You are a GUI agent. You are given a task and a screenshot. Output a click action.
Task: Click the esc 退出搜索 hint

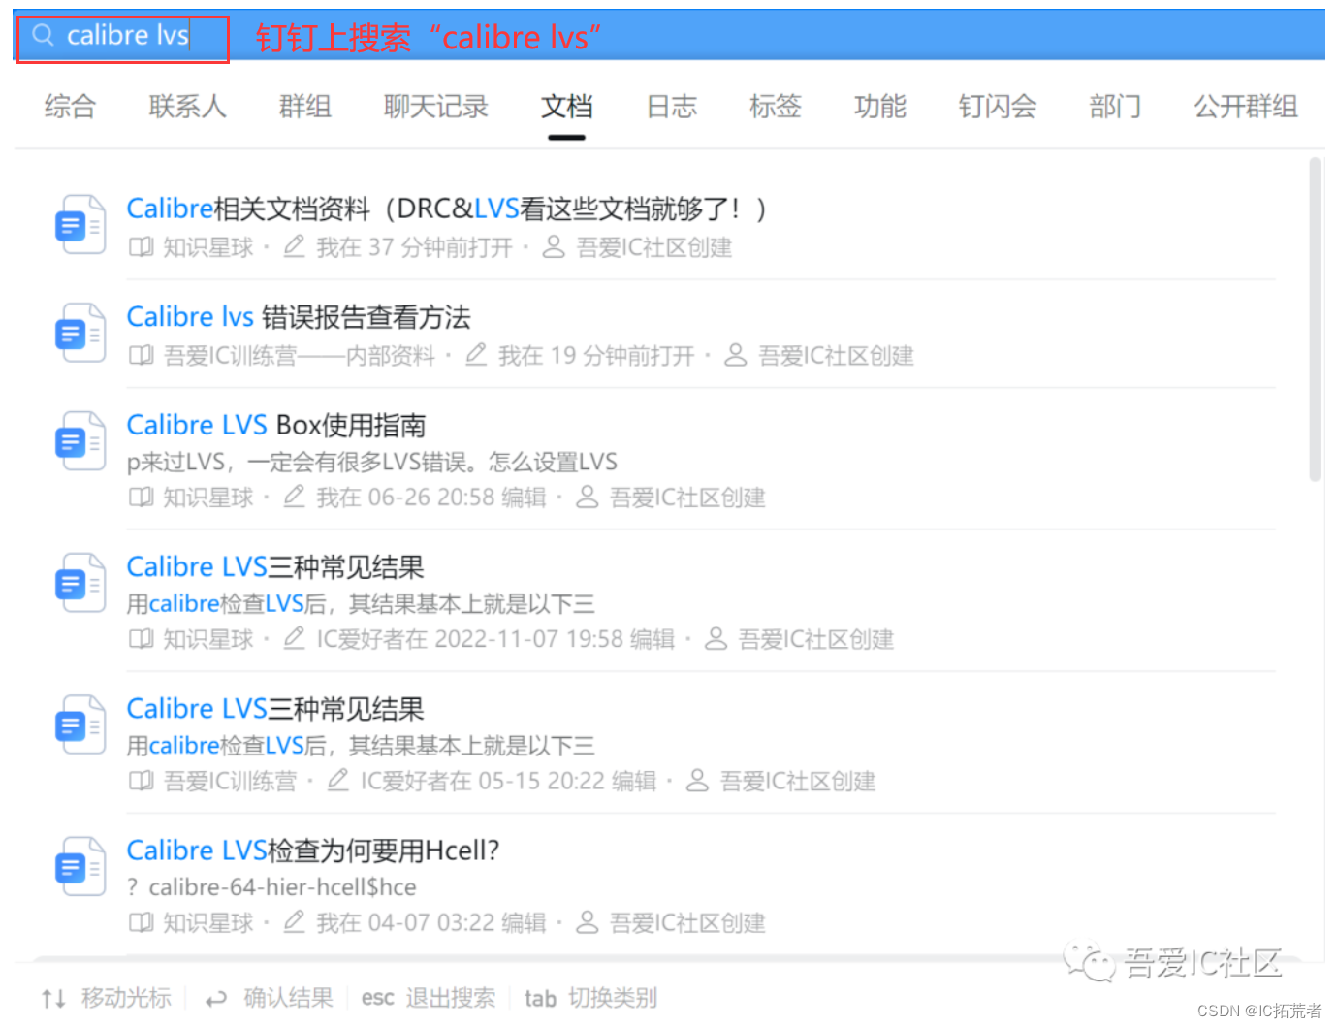point(428,998)
